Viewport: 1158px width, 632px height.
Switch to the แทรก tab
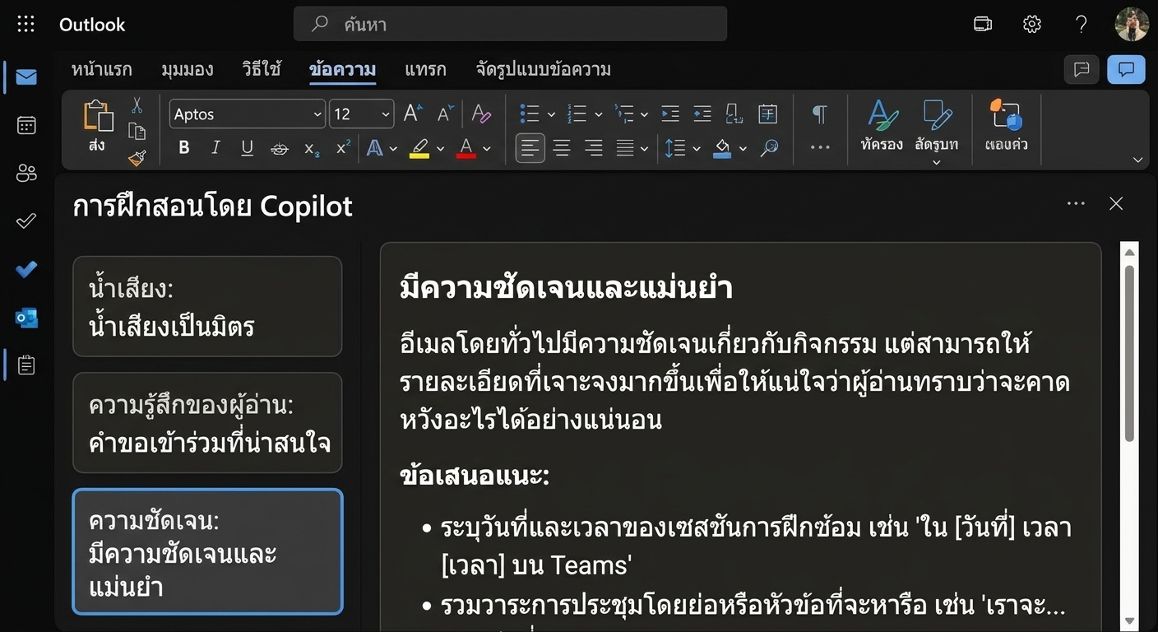click(425, 69)
